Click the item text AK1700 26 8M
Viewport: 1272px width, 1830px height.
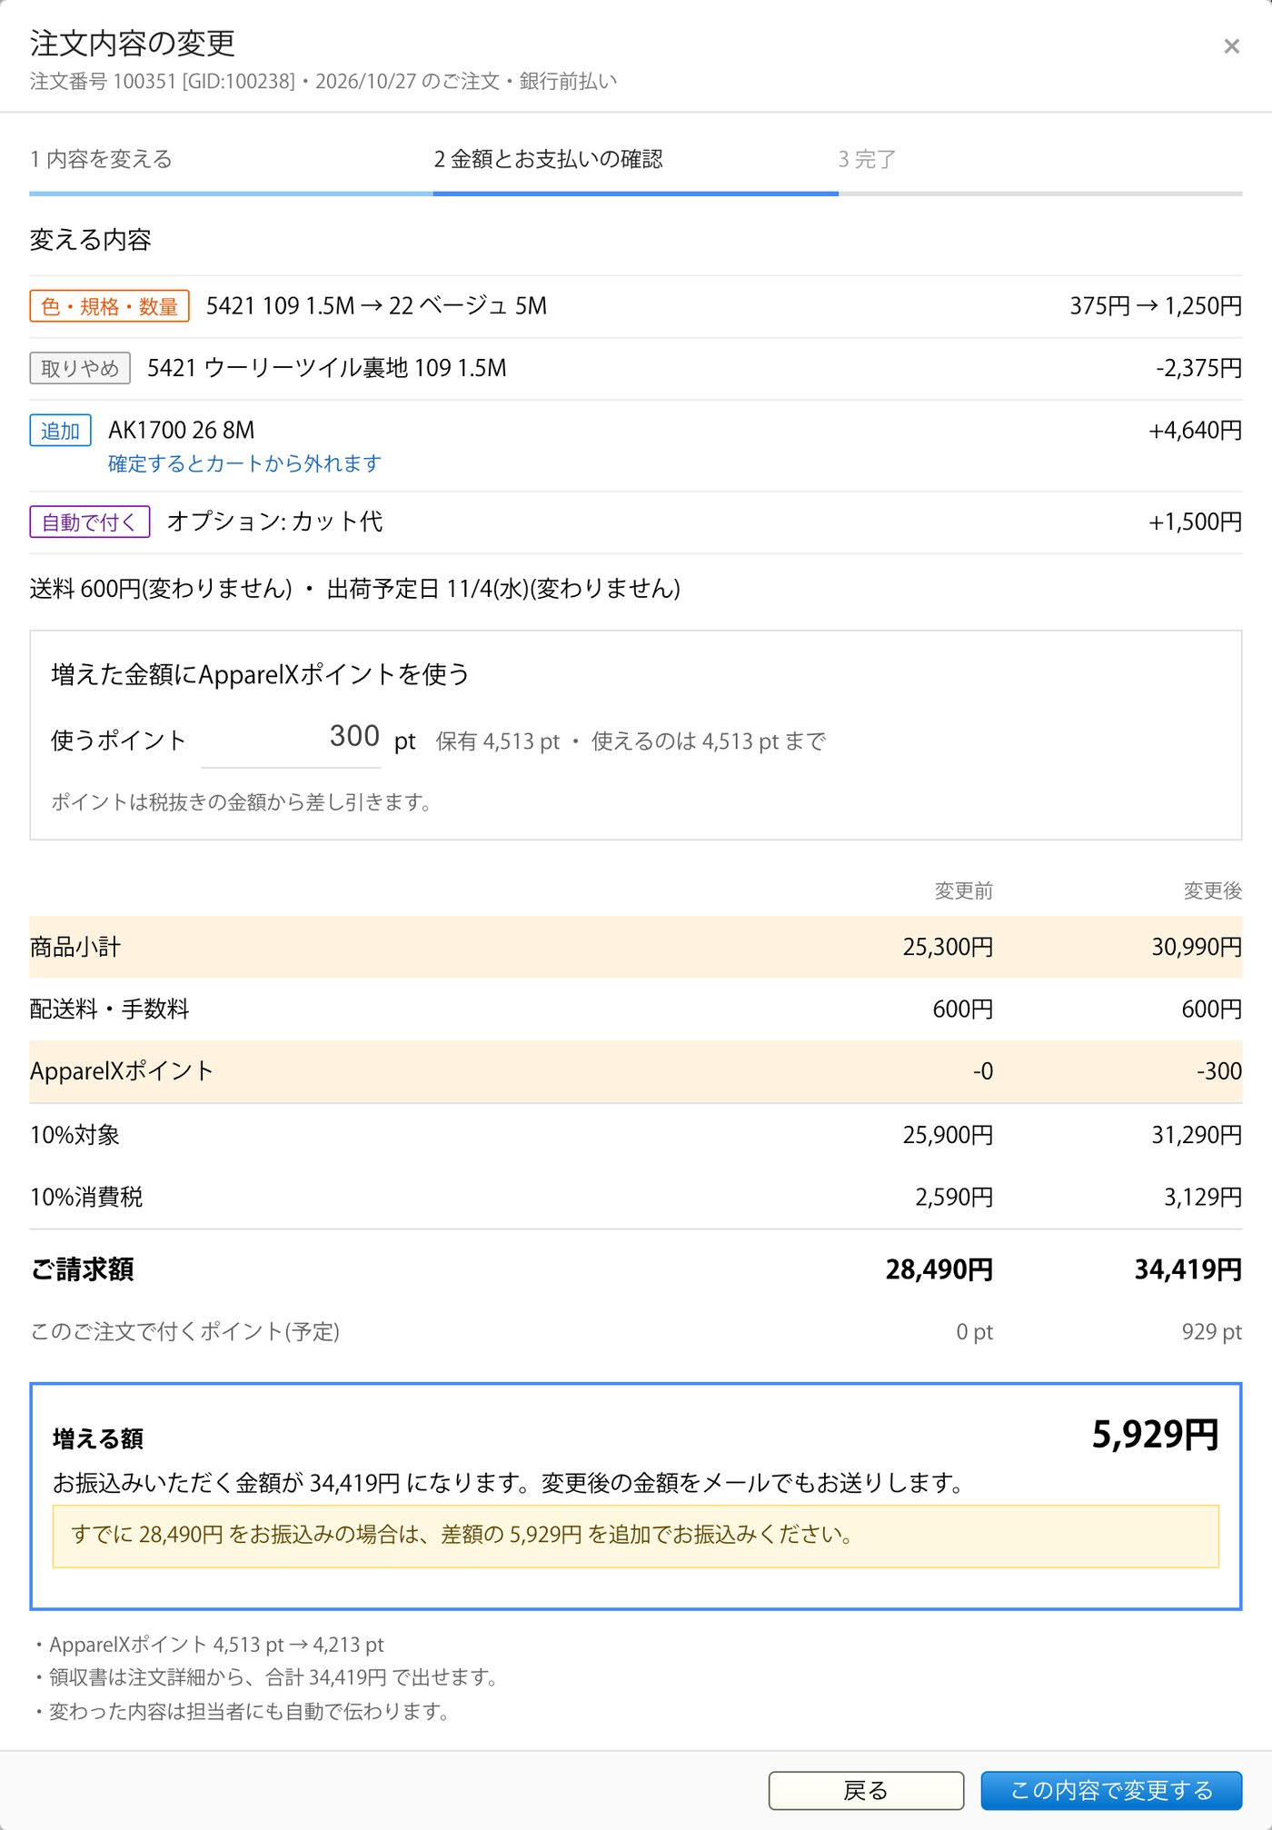coord(182,430)
